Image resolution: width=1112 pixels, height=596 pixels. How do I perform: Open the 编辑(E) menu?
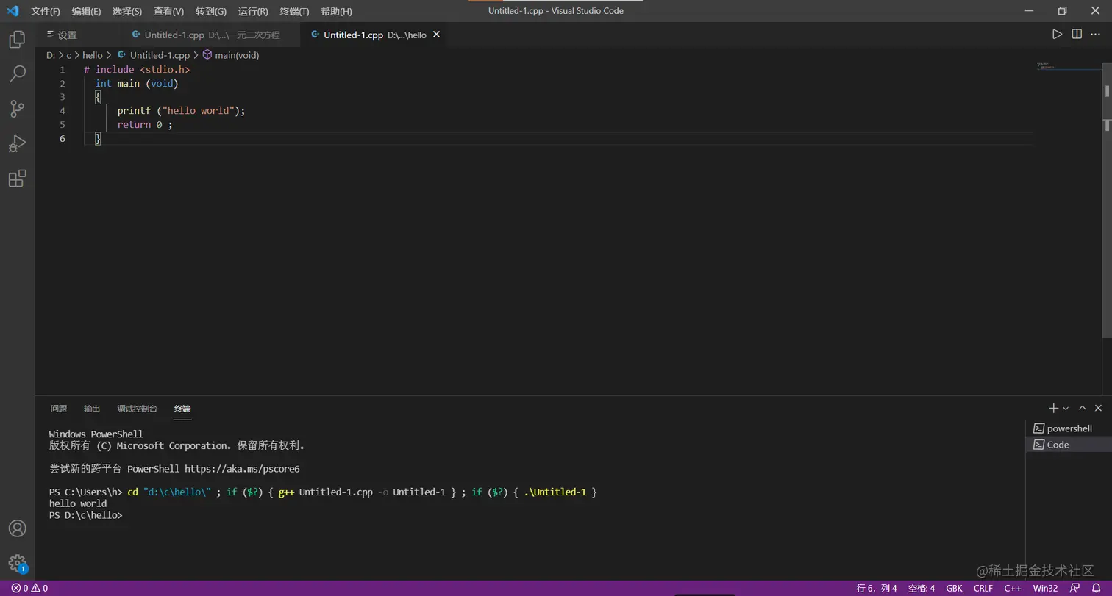pos(86,11)
